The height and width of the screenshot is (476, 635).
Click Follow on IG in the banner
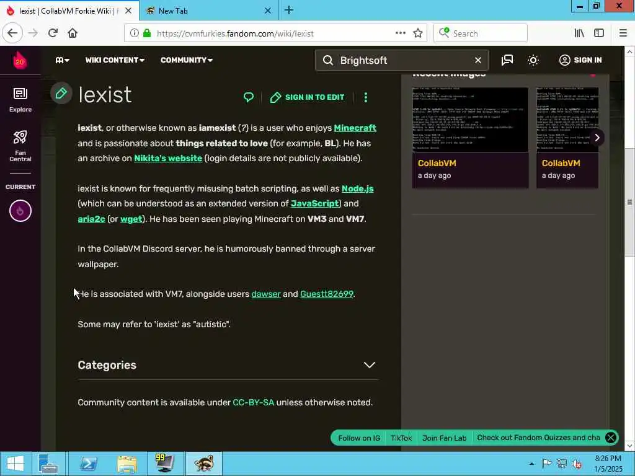point(359,438)
